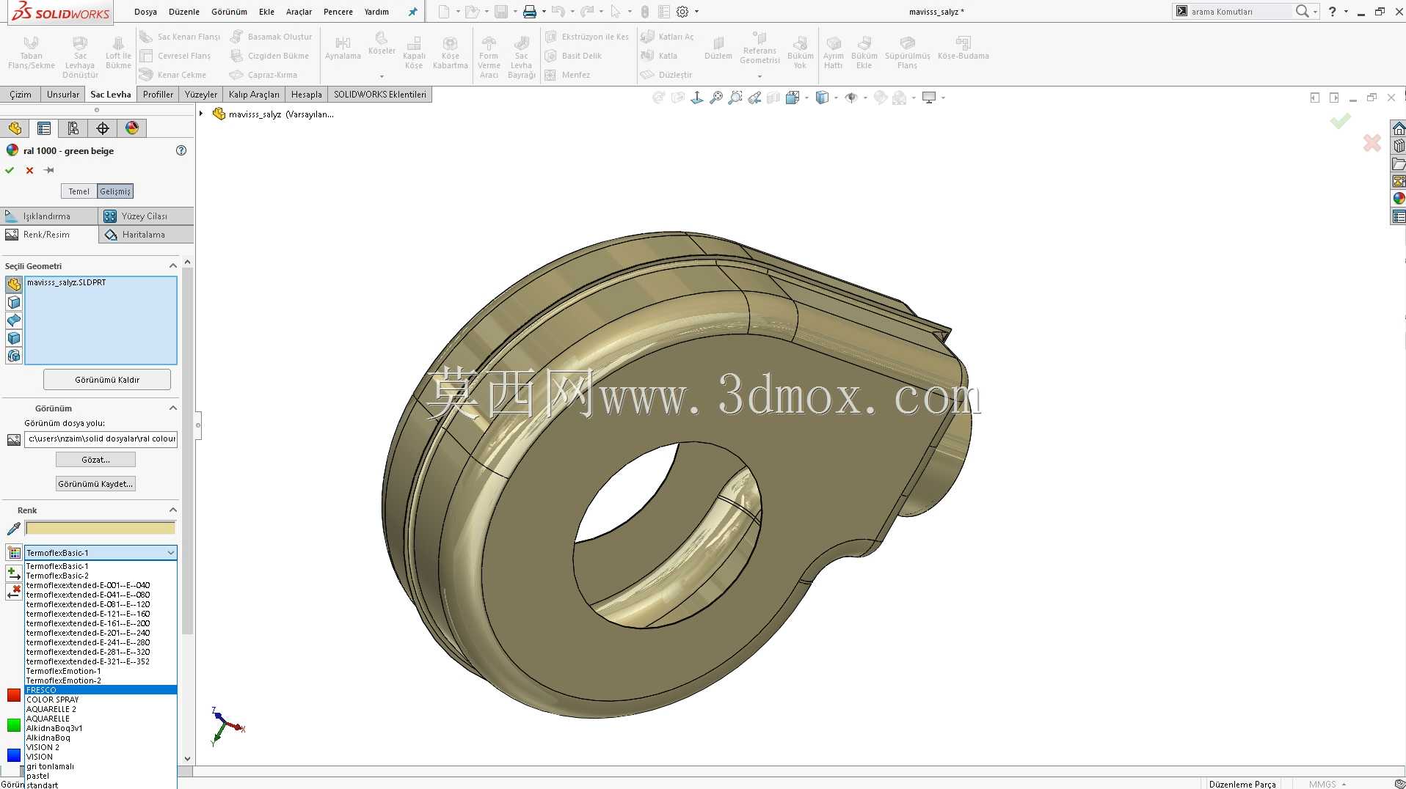
Task: Open the Işıklandırma tab
Action: click(49, 216)
